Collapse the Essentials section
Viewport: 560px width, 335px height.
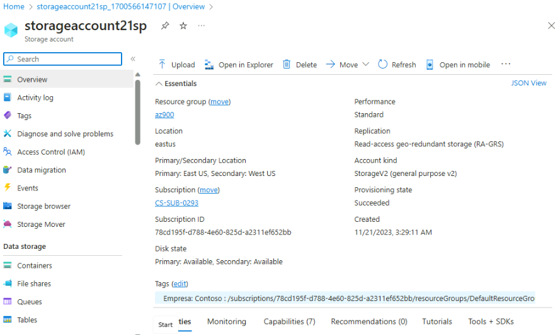159,84
